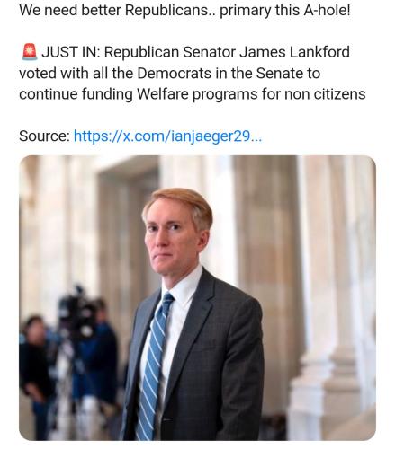Click the video camera in photo background

78,312
